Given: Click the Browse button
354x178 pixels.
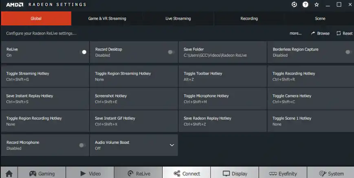Looking at the screenshot, I should click(320, 33).
